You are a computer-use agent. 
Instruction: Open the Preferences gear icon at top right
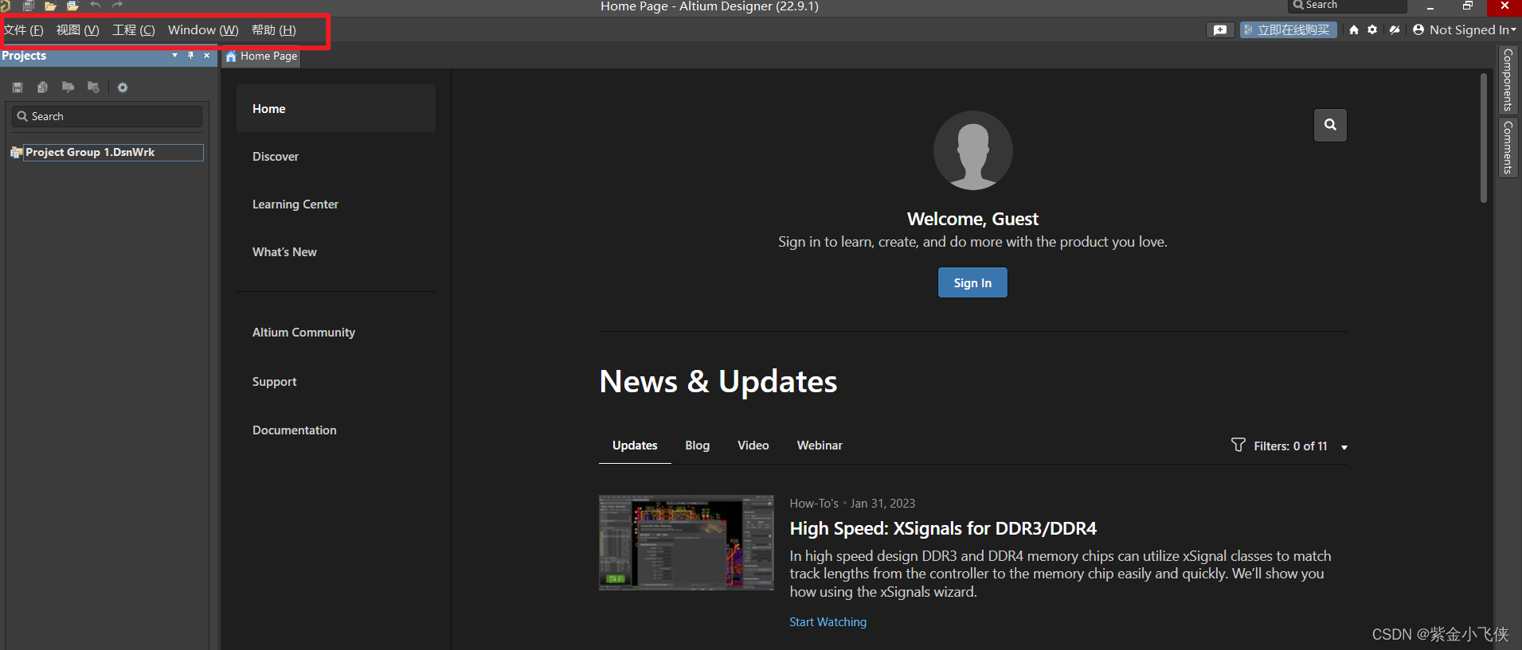[1372, 30]
